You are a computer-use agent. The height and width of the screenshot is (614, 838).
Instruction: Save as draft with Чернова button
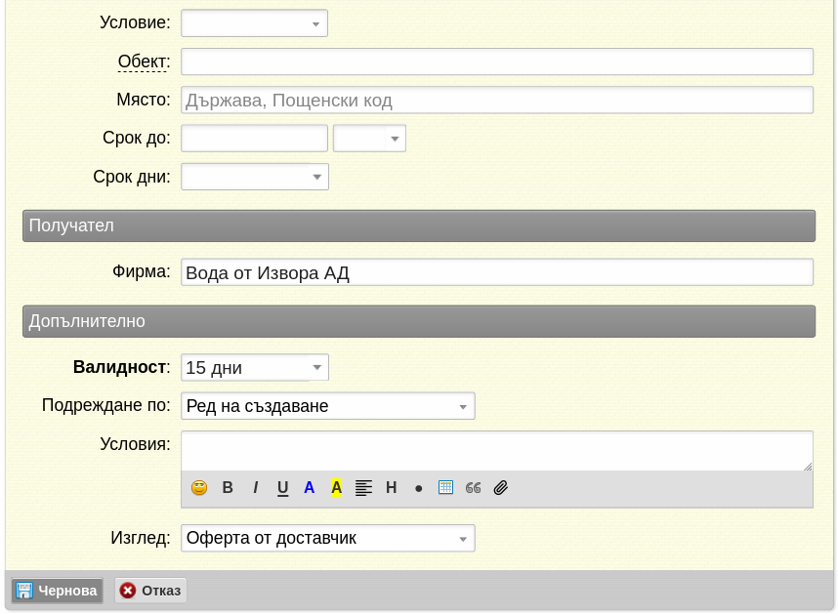point(58,591)
